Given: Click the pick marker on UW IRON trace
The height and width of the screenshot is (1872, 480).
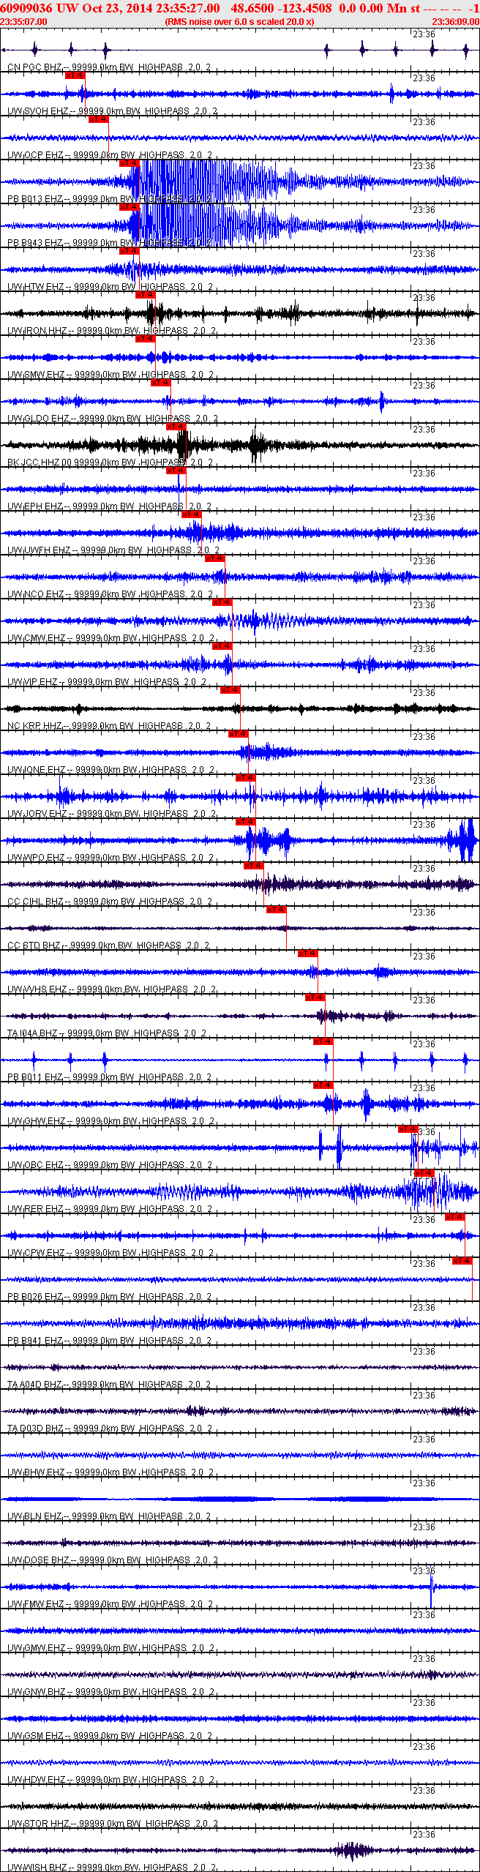Looking at the screenshot, I should coord(146,295).
